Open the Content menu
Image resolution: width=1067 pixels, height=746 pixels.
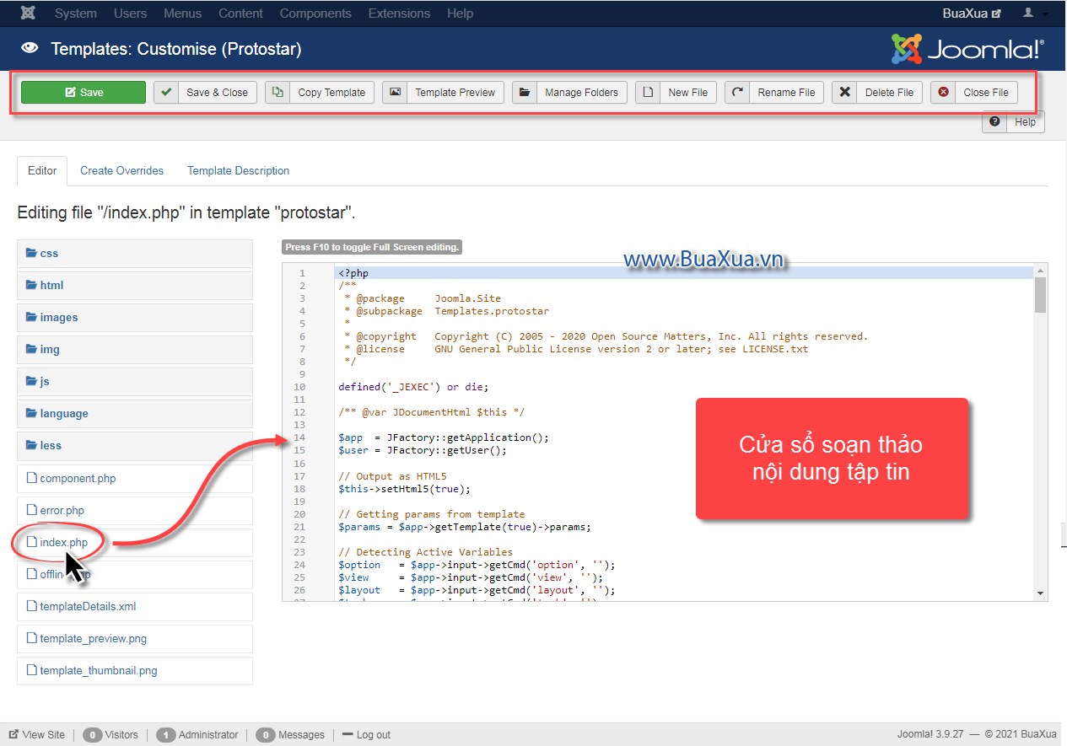pyautogui.click(x=240, y=13)
